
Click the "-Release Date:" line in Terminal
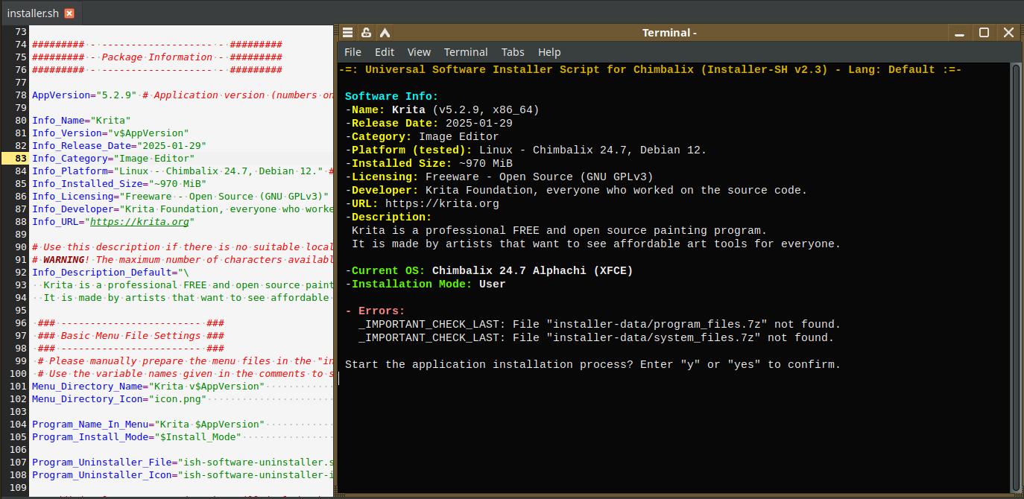point(429,123)
